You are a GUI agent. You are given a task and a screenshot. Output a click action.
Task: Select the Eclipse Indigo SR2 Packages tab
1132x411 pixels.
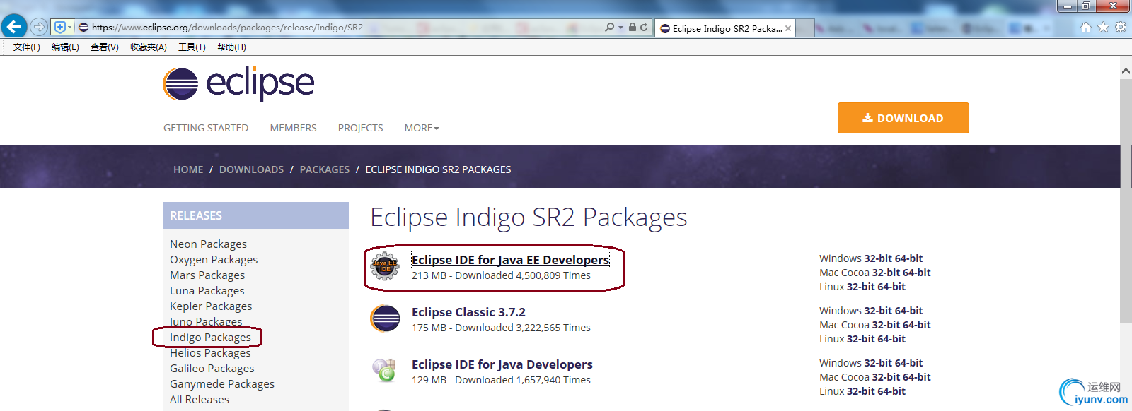pyautogui.click(x=727, y=28)
